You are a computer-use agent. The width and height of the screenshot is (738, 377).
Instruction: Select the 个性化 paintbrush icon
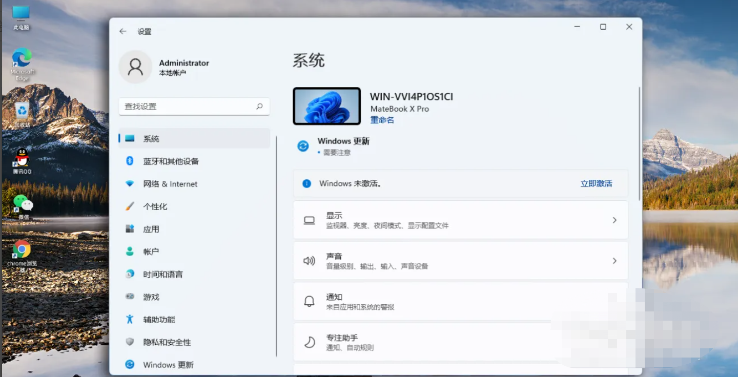(x=130, y=206)
